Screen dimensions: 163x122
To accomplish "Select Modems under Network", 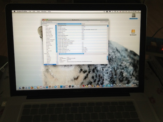I will pos(49,59).
